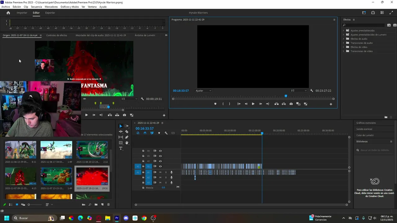This screenshot has height=223, width=397.
Task: Click trash icon in Project panel
Action: (108, 205)
